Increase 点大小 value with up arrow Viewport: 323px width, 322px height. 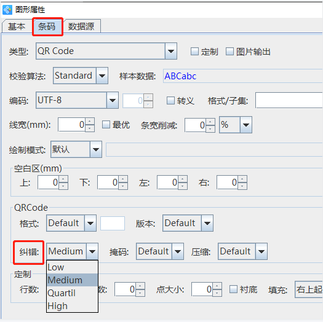217,286
